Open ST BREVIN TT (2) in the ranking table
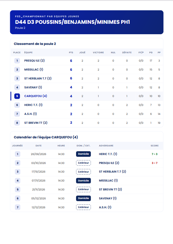Screen dimensions: 173x244 (36, 123)
